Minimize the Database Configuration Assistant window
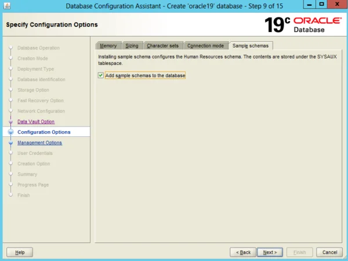Screen dimensions: 348x261 [x=310, y=4]
